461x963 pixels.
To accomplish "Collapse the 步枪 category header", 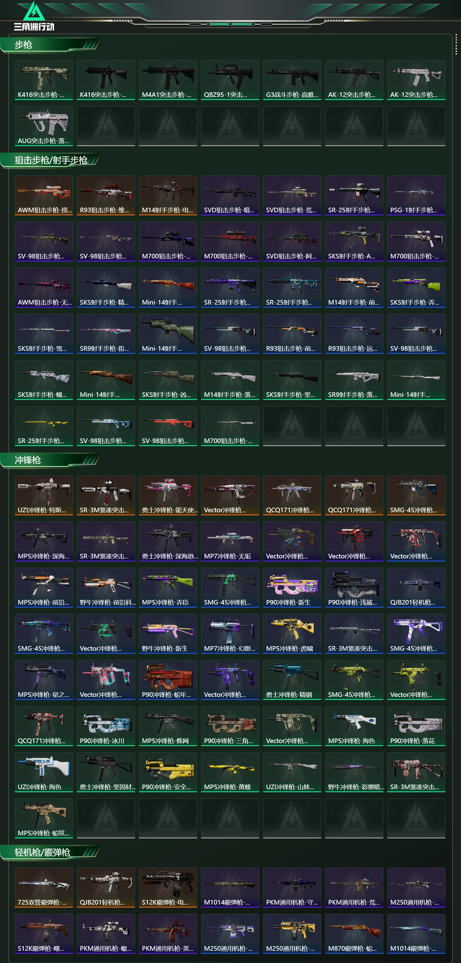I will click(x=50, y=45).
